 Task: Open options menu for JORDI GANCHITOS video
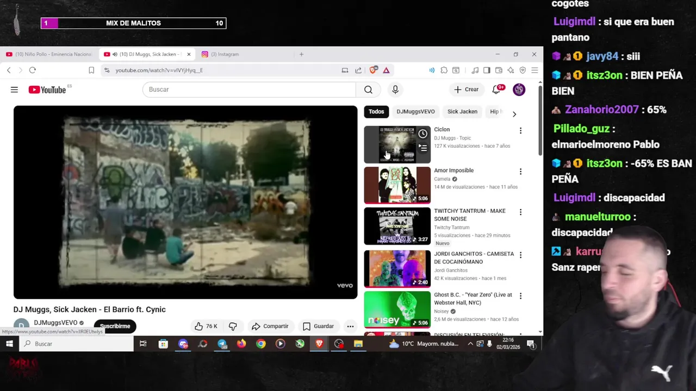tap(520, 255)
